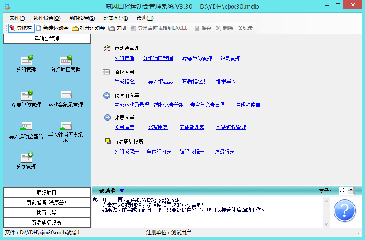This screenshot has width=365, height=240.
Task: Open the 文件(F) menu
Action: click(17, 18)
